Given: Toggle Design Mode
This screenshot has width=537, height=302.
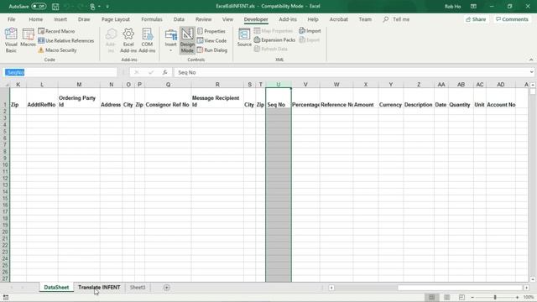Looking at the screenshot, I should click(187, 40).
